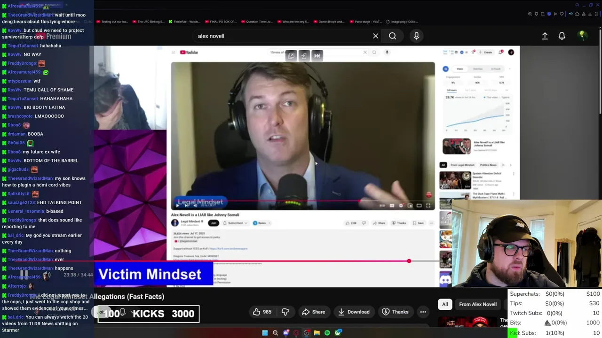Click Thanks on the Legal Mindset video
602x338 pixels.
(399, 223)
